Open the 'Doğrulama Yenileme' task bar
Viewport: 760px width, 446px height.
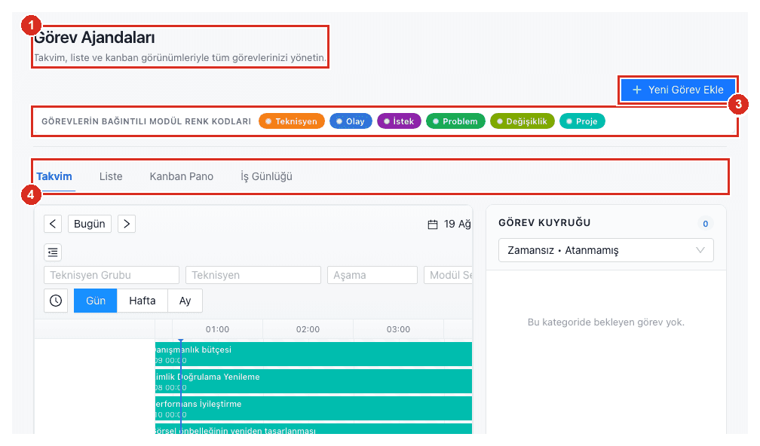(314, 382)
